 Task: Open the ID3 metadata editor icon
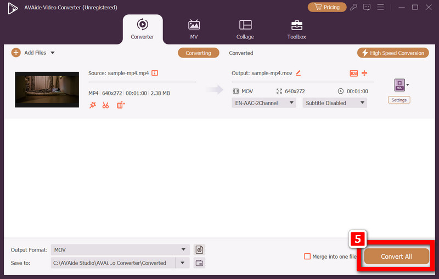pyautogui.click(x=353, y=73)
